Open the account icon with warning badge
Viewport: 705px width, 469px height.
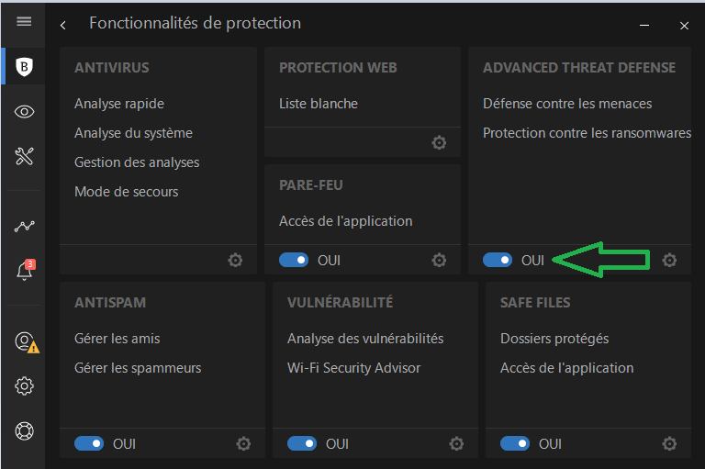27,342
